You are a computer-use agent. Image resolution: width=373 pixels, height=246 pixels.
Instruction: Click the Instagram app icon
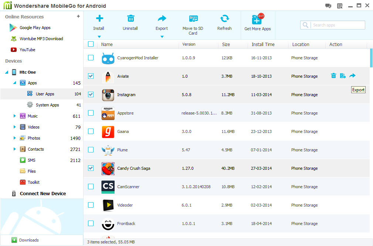pos(108,95)
